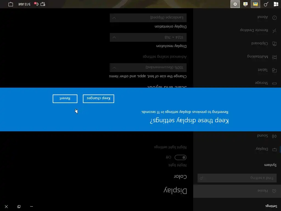Click the network tray icon
Viewport: 281px width, 211px height.
tap(43, 4)
